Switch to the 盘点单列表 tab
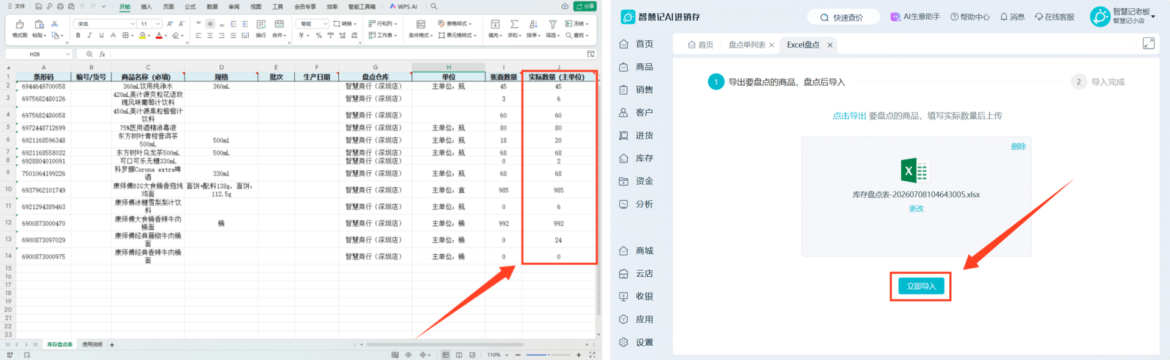 click(746, 45)
